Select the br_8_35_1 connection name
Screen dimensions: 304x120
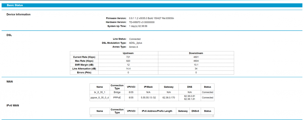(100, 92)
